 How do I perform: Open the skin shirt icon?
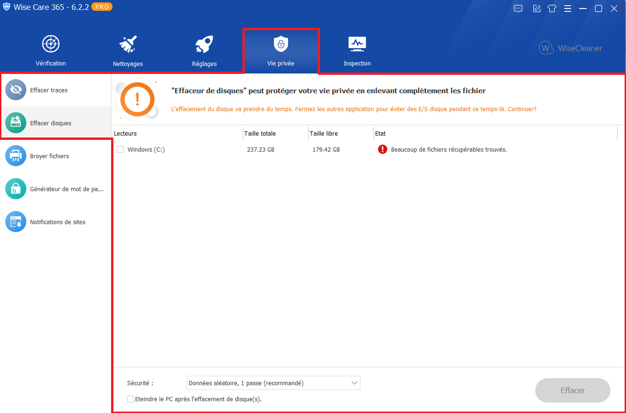[552, 8]
